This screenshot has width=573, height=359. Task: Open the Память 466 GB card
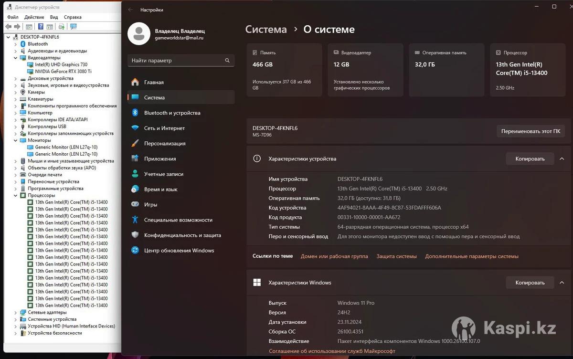pos(285,70)
